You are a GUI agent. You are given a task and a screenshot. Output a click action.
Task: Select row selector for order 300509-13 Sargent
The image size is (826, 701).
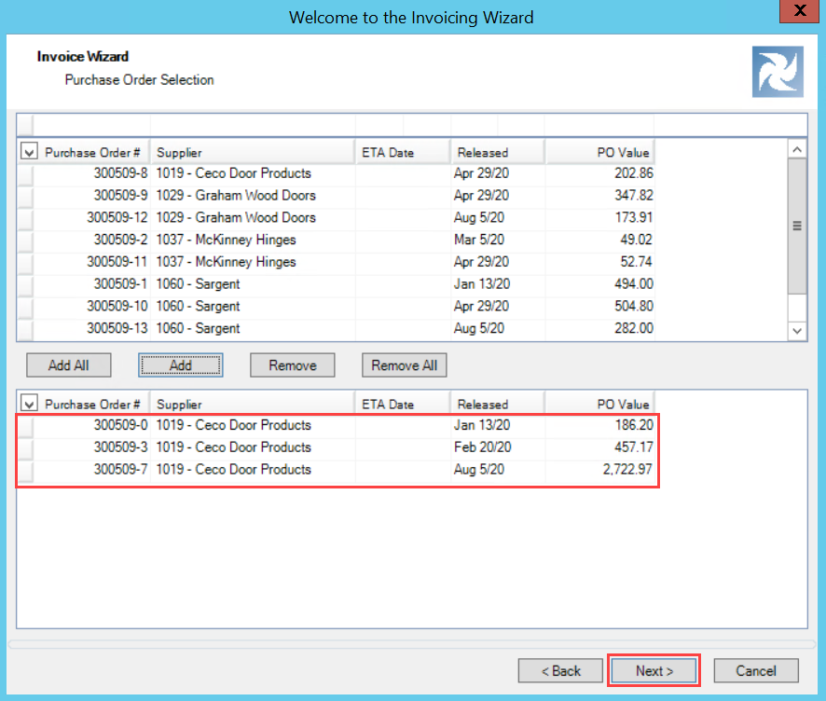[x=26, y=329]
